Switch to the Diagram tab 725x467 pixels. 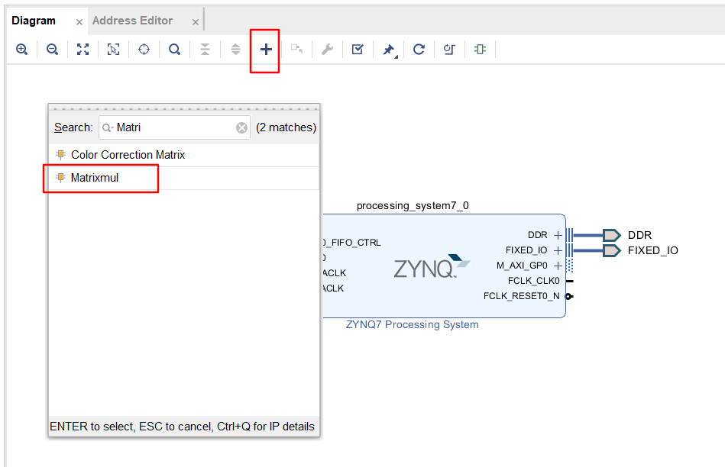34,21
